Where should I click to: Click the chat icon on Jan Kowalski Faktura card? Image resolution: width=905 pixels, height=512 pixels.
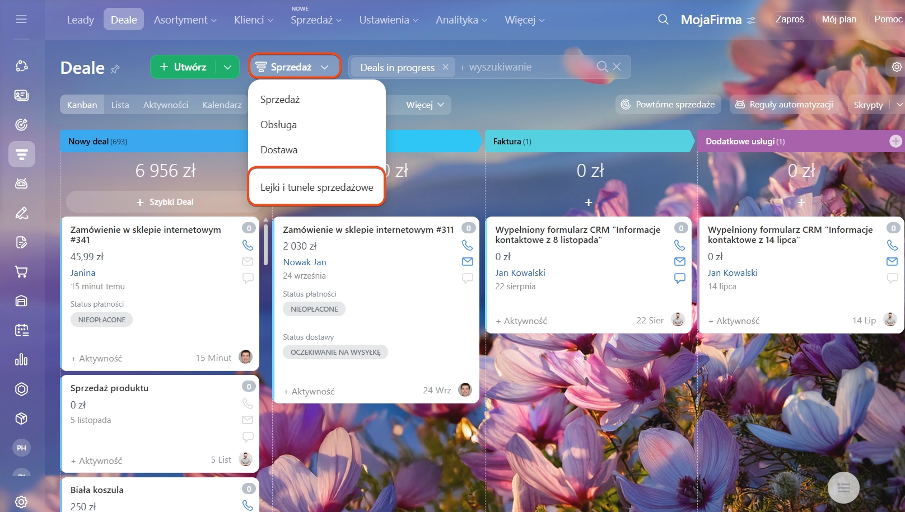679,278
